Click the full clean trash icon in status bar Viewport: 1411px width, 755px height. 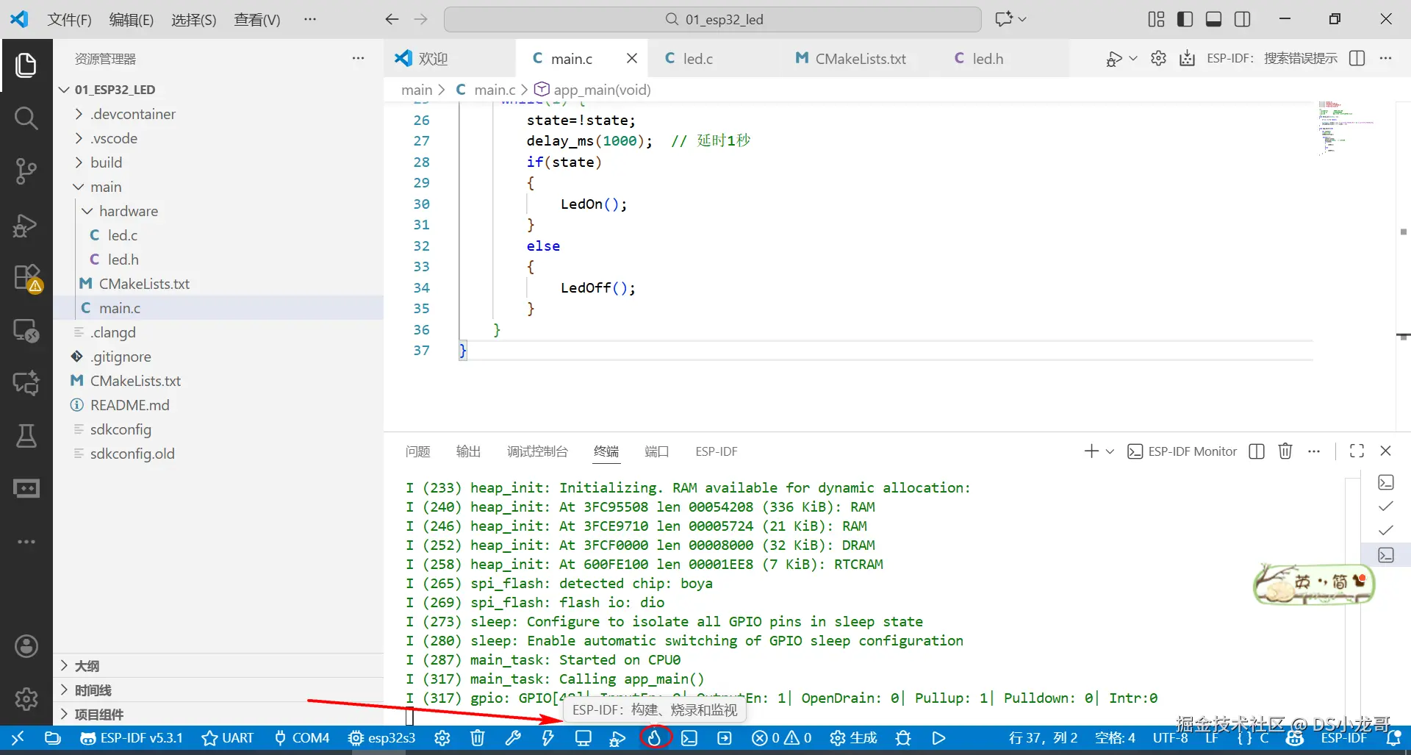point(478,737)
